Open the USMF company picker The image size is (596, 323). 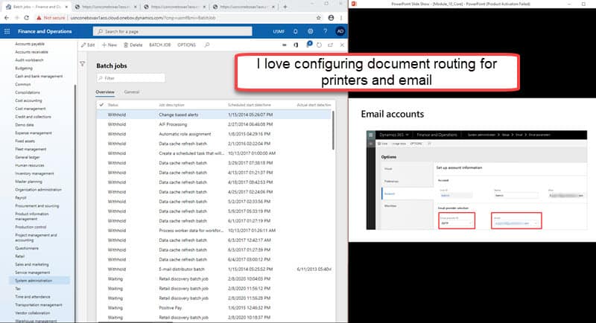[x=279, y=31]
